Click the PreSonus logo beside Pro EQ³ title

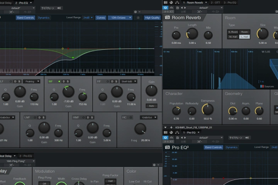click(x=167, y=147)
